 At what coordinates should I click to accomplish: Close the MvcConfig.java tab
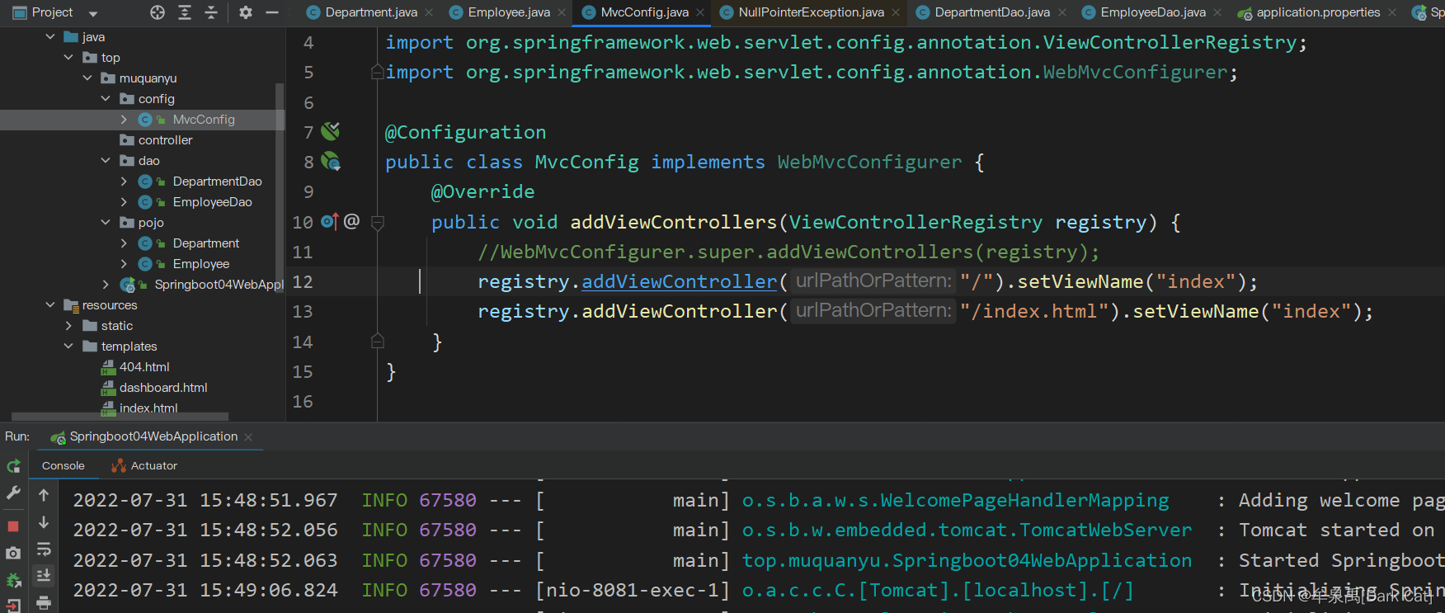click(x=700, y=12)
